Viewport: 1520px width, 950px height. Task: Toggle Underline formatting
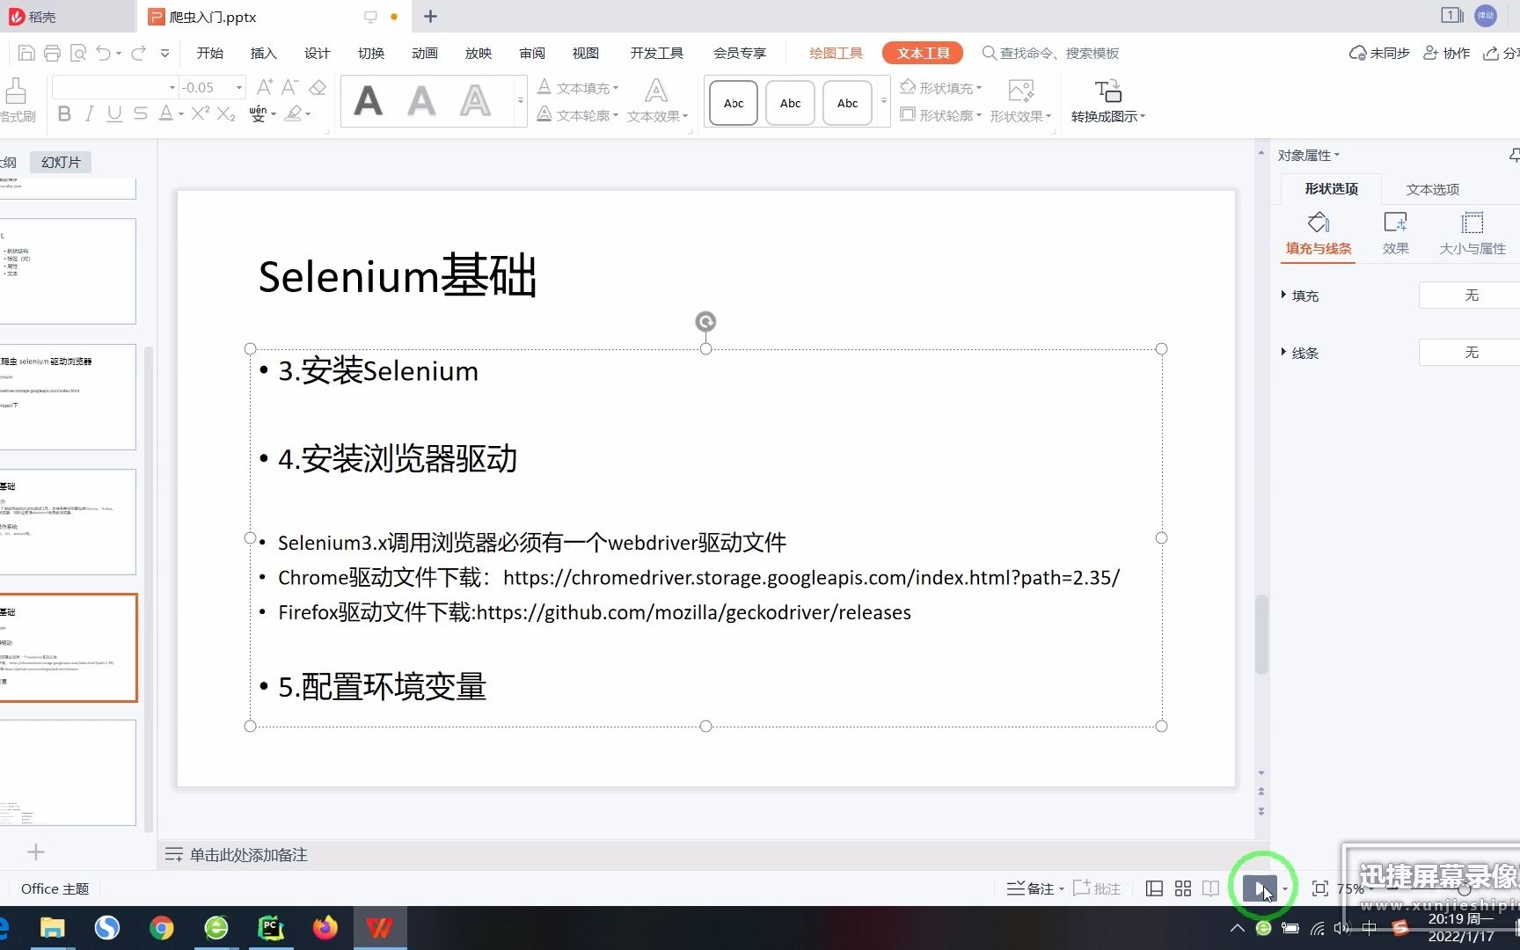(114, 113)
